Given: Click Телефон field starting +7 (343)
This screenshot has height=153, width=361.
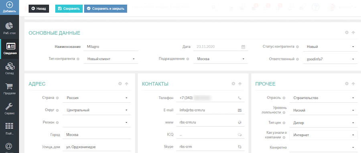Looking at the screenshot, I should [211, 98].
